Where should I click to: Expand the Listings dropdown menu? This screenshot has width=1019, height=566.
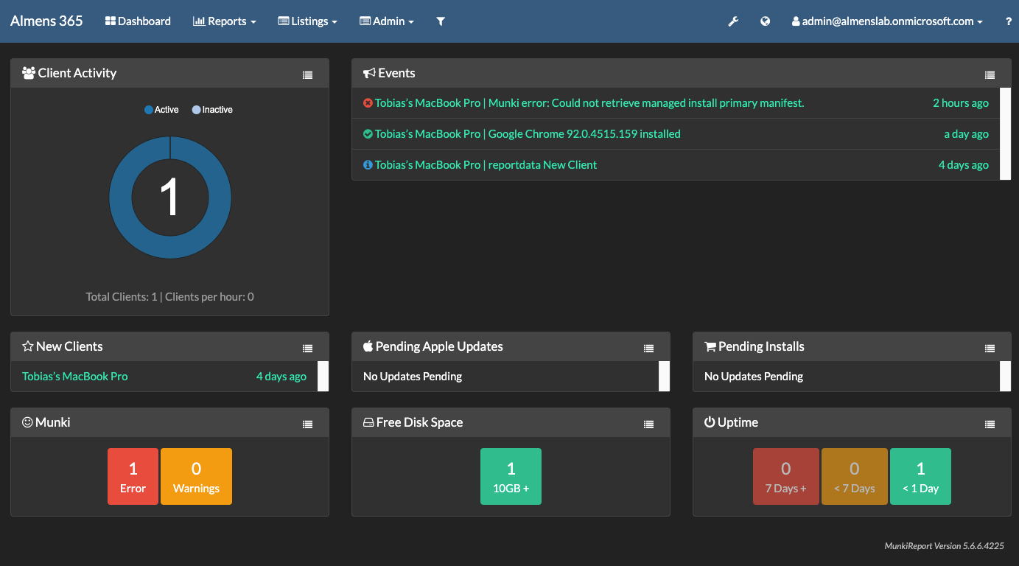pyautogui.click(x=307, y=21)
